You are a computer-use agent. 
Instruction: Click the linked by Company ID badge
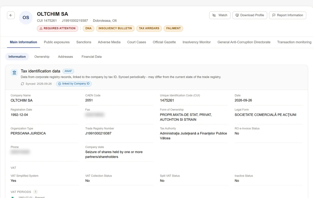[x=74, y=84]
